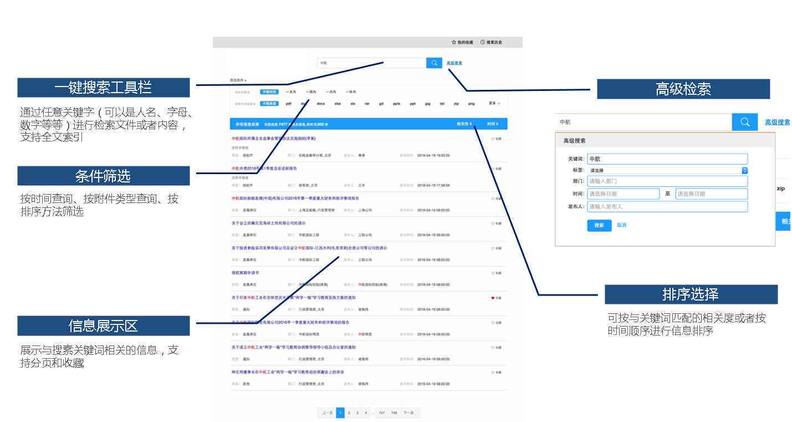This screenshot has height=422, width=792.
Task: Favorite the 领款展期申请书 result with its heart
Action: (x=493, y=273)
